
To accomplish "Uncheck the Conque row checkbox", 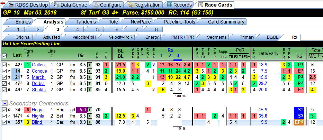I will (4, 71).
